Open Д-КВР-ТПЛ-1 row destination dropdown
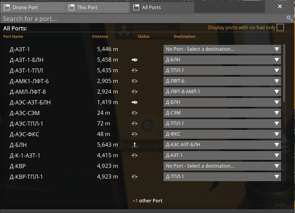The height and width of the screenshot is (213, 295). pyautogui.click(x=222, y=177)
